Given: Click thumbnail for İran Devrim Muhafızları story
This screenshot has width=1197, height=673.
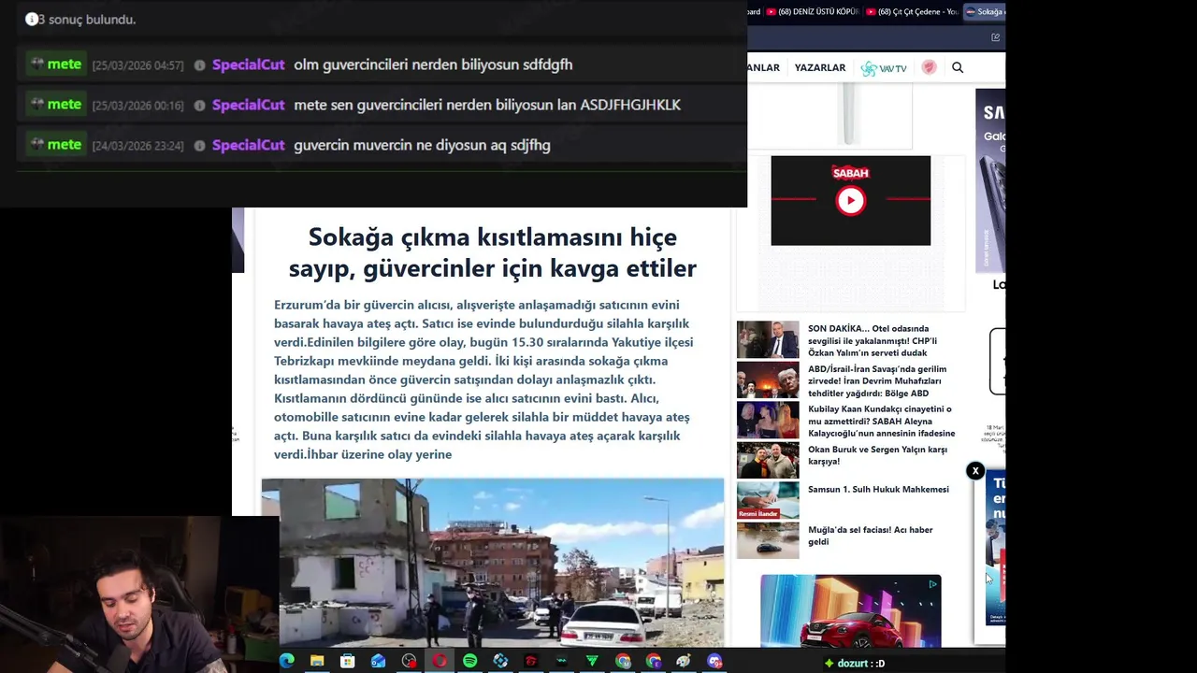Looking at the screenshot, I should (768, 379).
